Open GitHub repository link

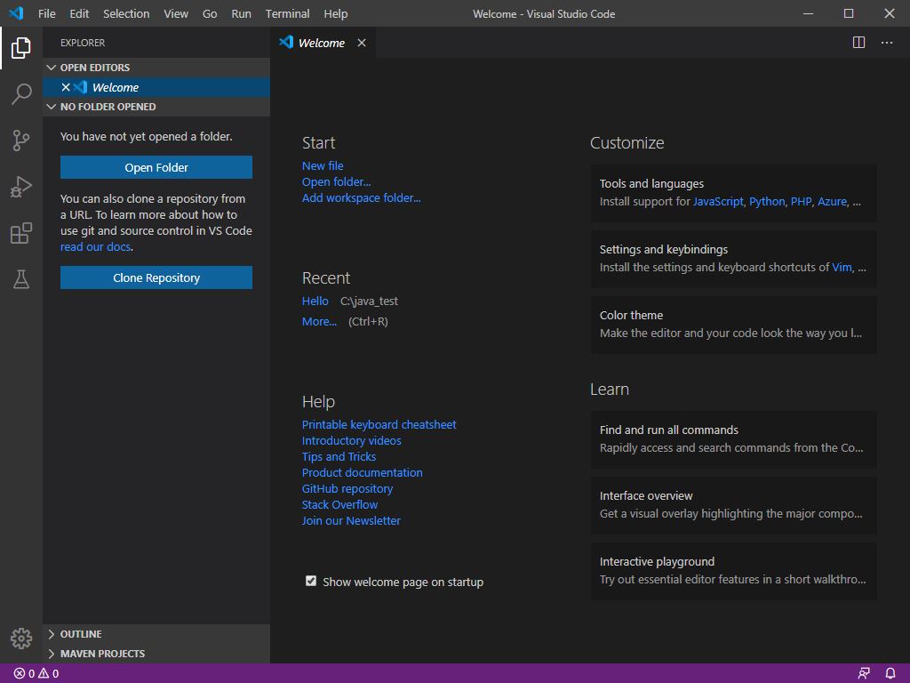point(347,489)
